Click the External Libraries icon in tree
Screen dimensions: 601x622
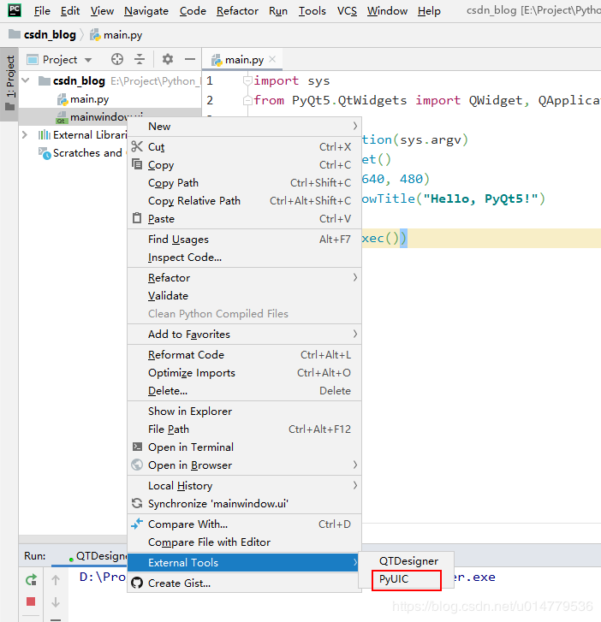(44, 135)
